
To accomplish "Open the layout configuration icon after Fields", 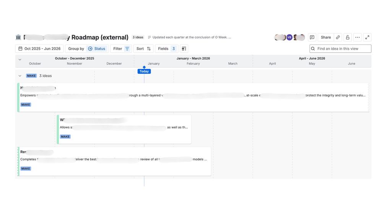I will pyautogui.click(x=184, y=49).
